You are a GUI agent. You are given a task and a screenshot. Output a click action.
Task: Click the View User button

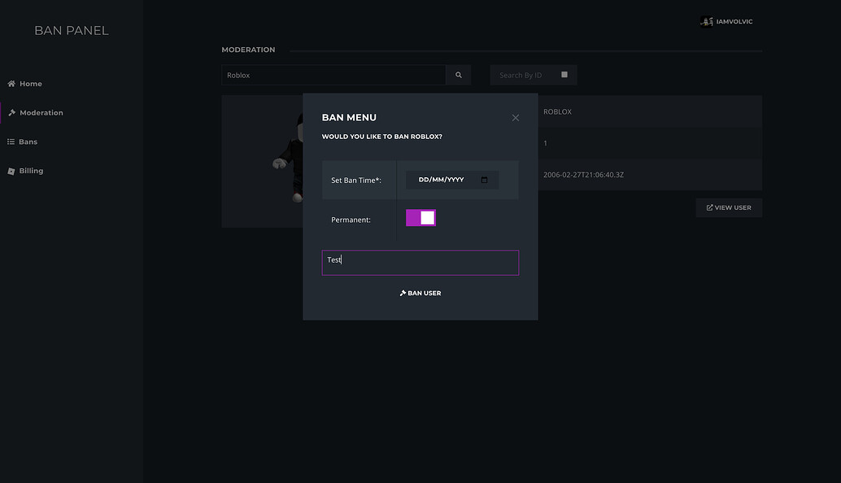coord(729,207)
